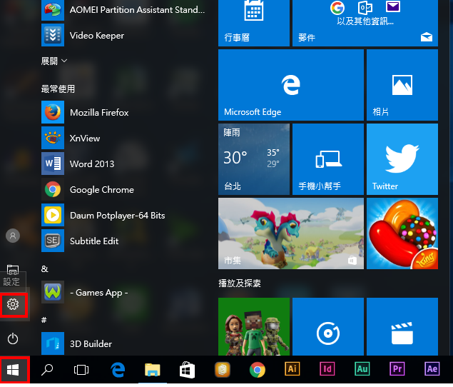The height and width of the screenshot is (387, 453).
Task: Open the Twitter tile
Action: tap(402, 159)
